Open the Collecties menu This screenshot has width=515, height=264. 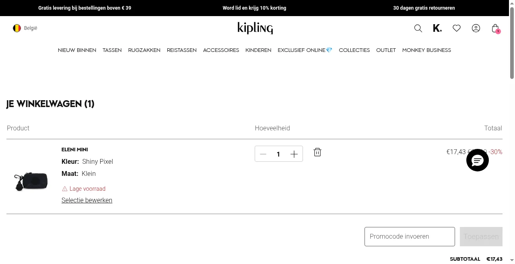point(354,50)
